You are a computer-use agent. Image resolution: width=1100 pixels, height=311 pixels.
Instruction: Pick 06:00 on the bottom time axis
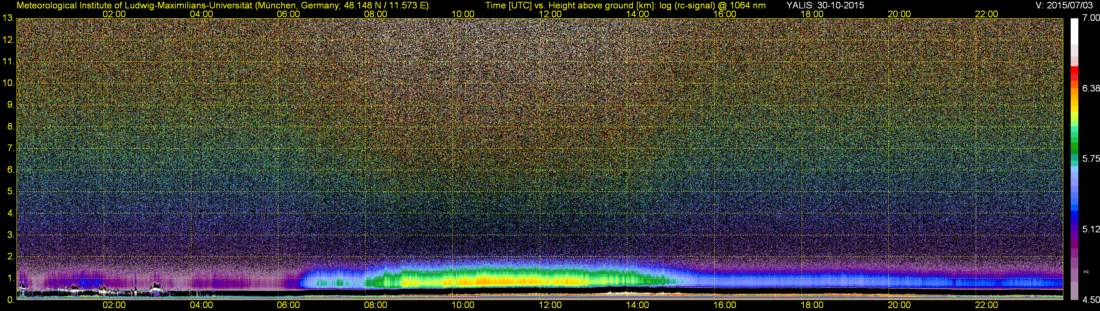[288, 306]
